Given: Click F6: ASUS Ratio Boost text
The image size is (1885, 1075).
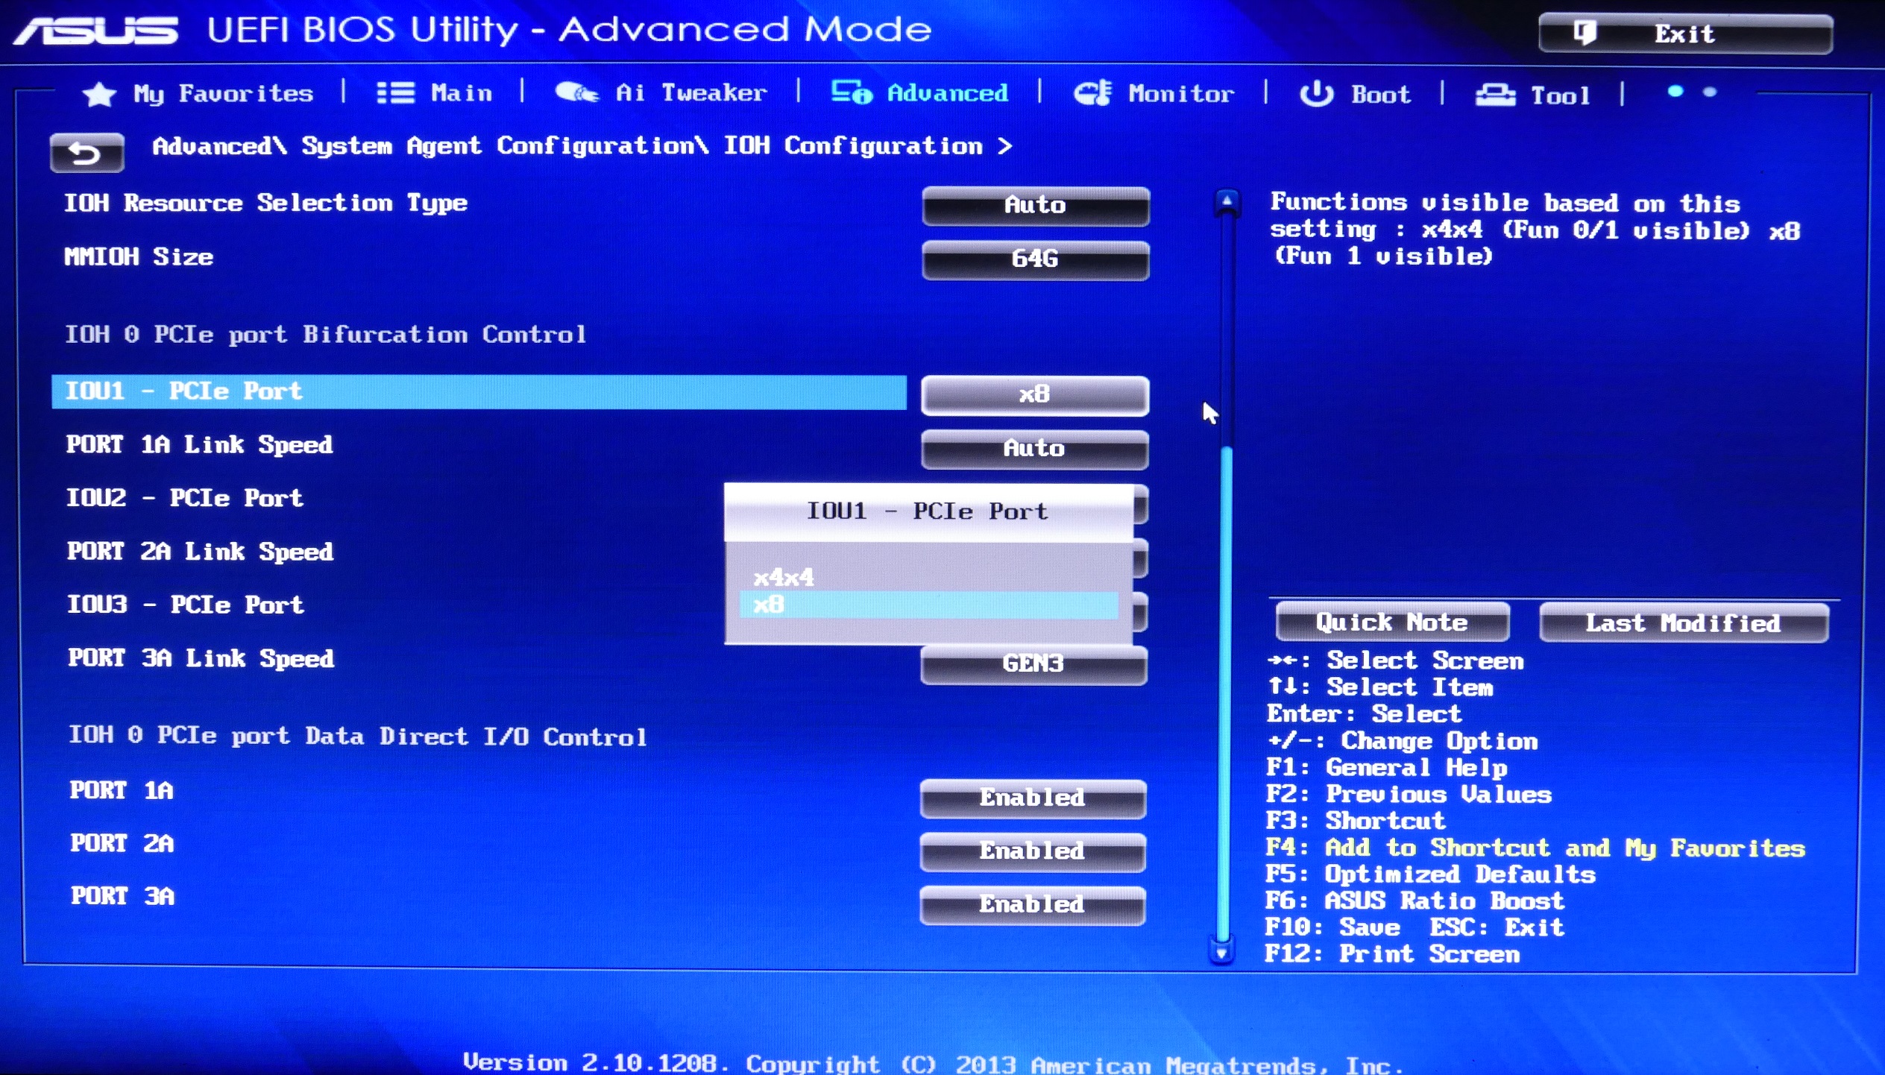Looking at the screenshot, I should pos(1415,901).
